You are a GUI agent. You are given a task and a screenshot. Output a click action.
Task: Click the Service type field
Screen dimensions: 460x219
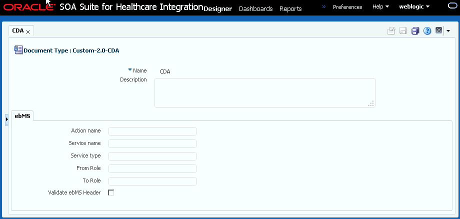tap(152, 156)
